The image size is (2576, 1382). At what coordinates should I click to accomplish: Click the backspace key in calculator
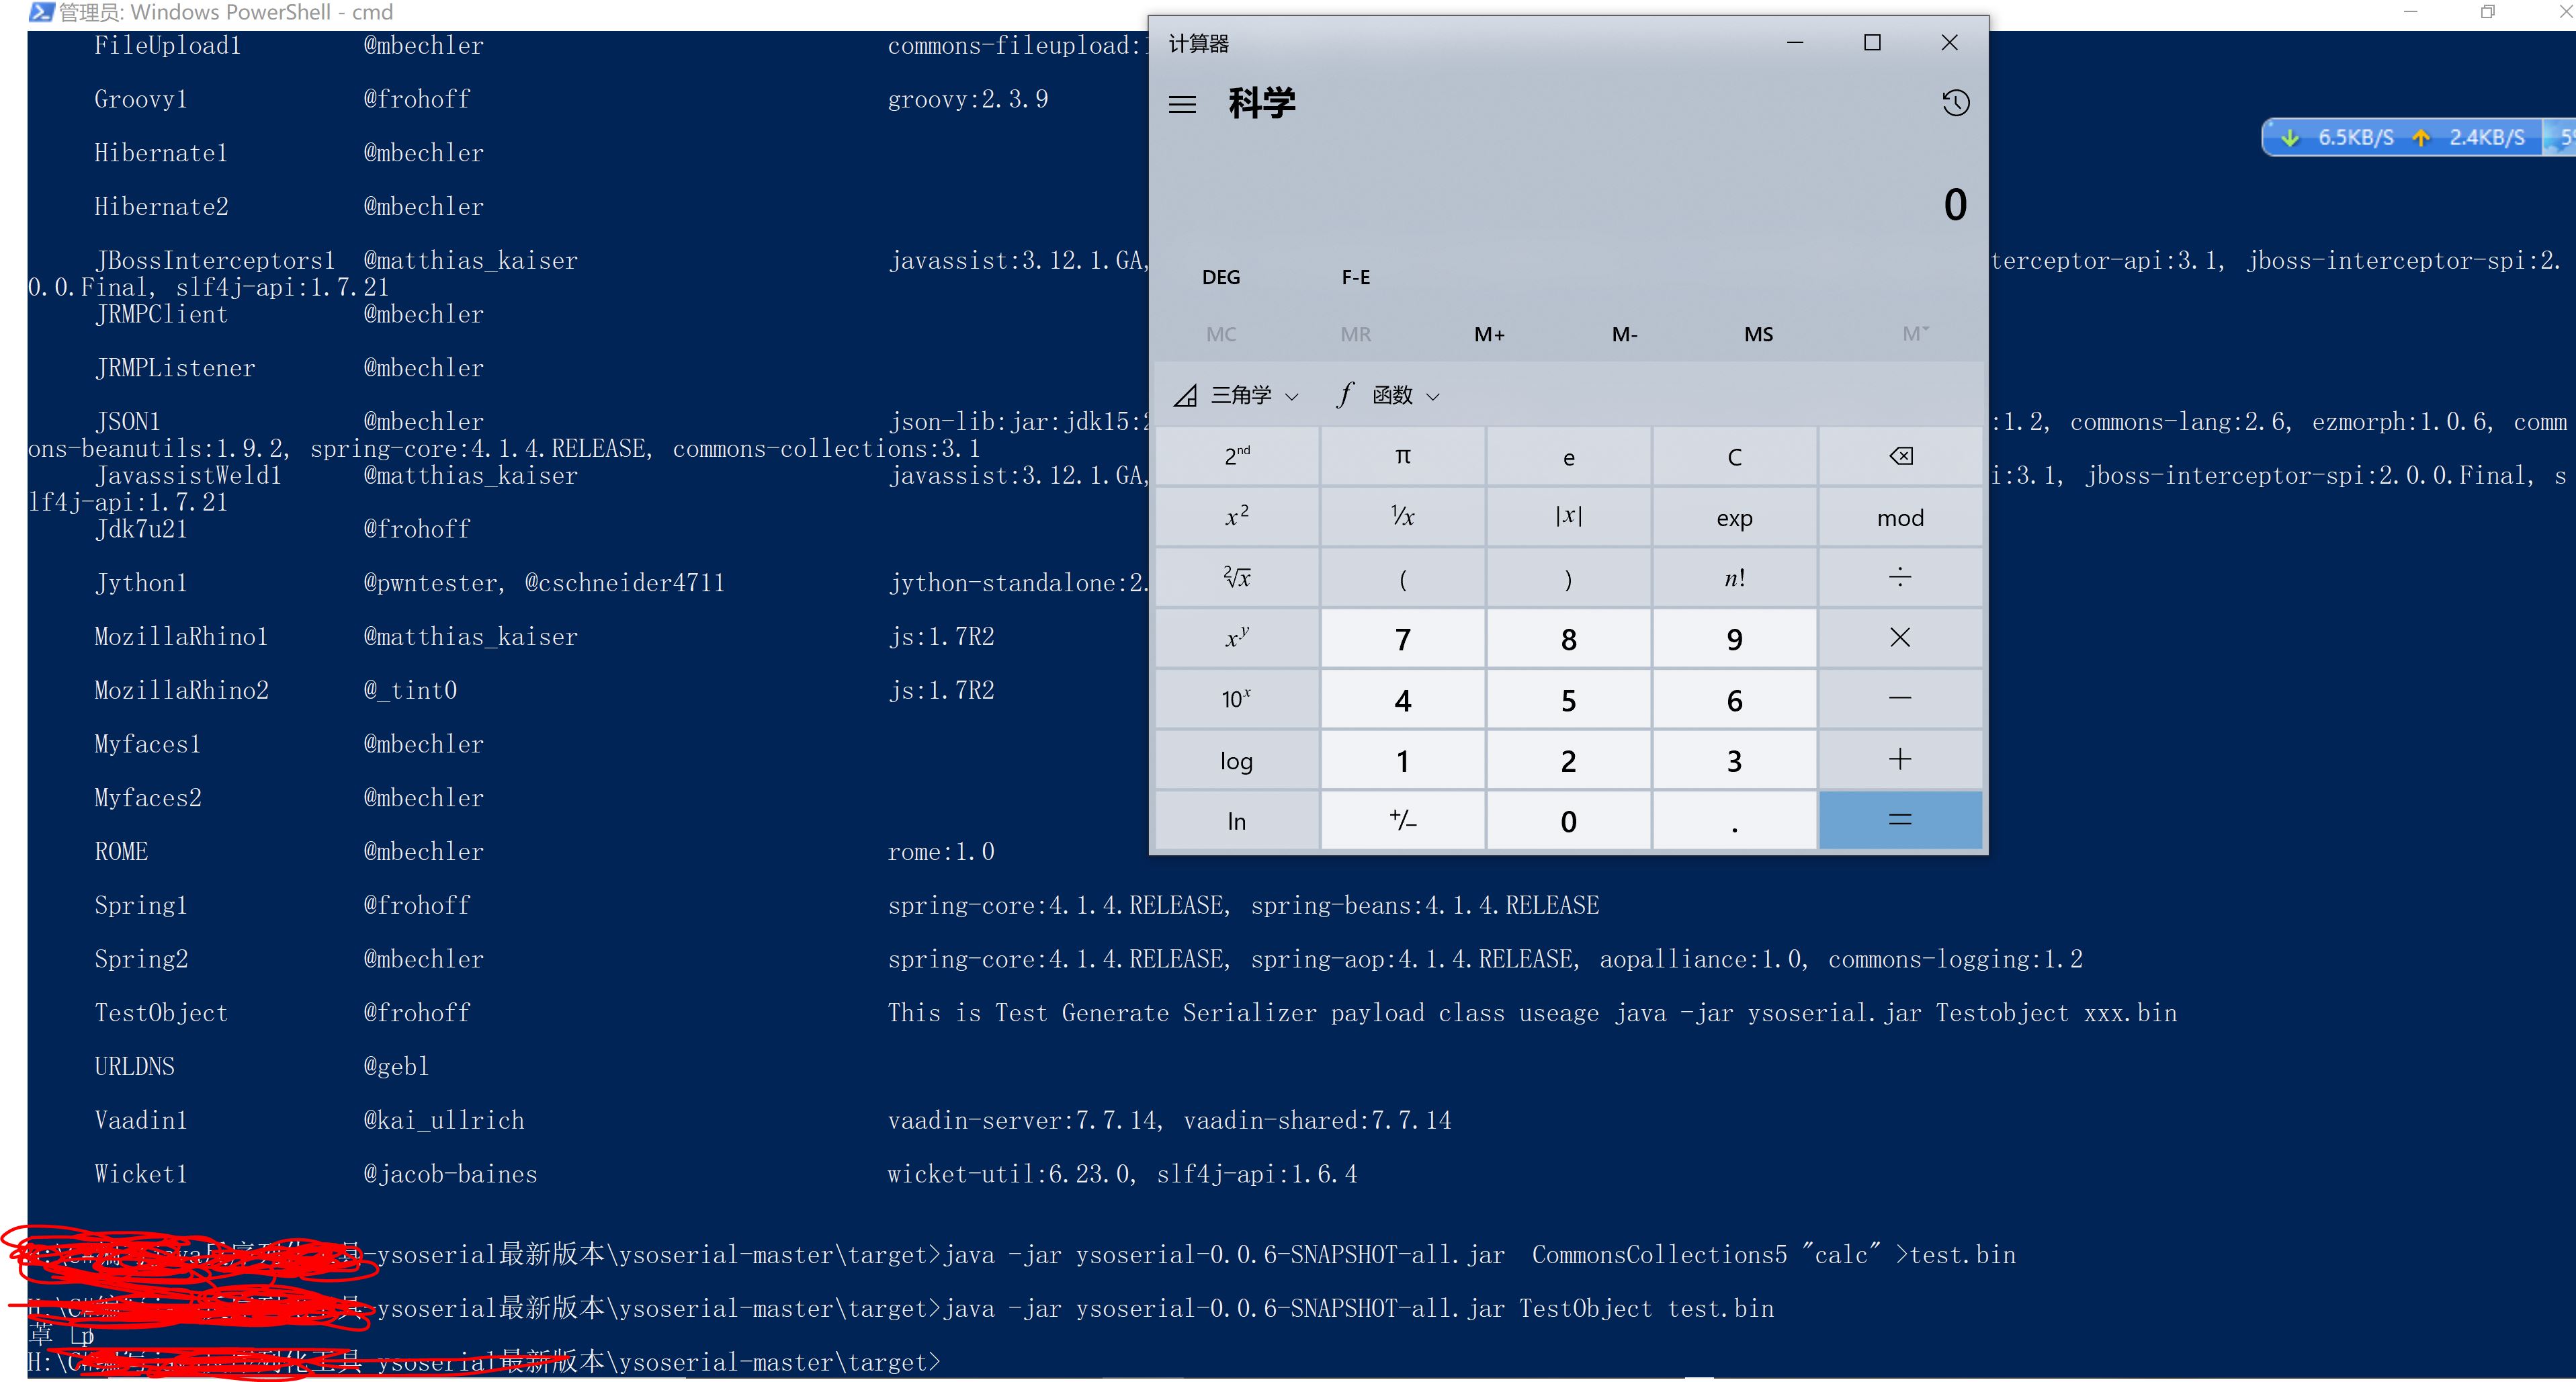click(1900, 456)
